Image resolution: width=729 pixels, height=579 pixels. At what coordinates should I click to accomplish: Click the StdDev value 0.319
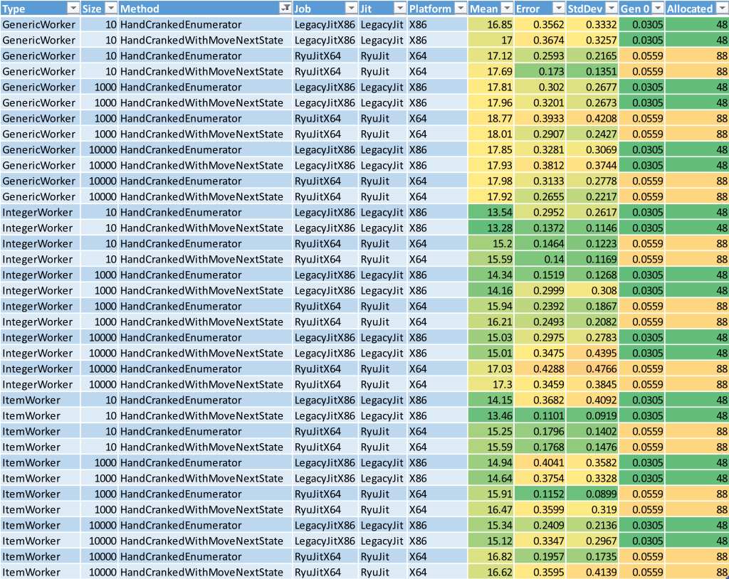click(x=604, y=510)
